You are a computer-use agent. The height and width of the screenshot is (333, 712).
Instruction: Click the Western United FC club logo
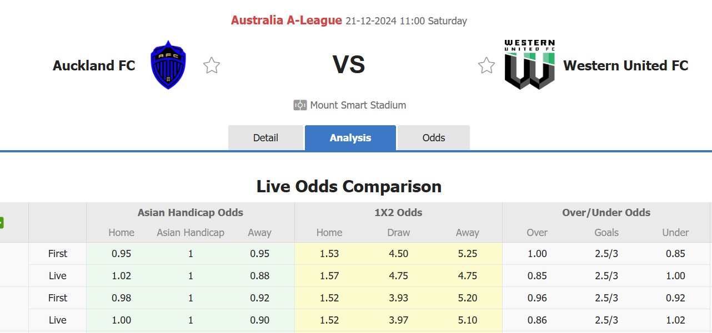click(x=529, y=64)
